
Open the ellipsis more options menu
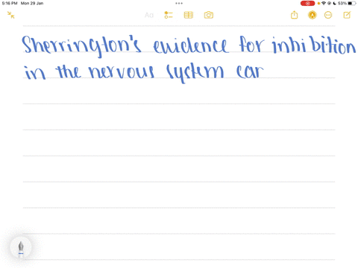point(328,15)
